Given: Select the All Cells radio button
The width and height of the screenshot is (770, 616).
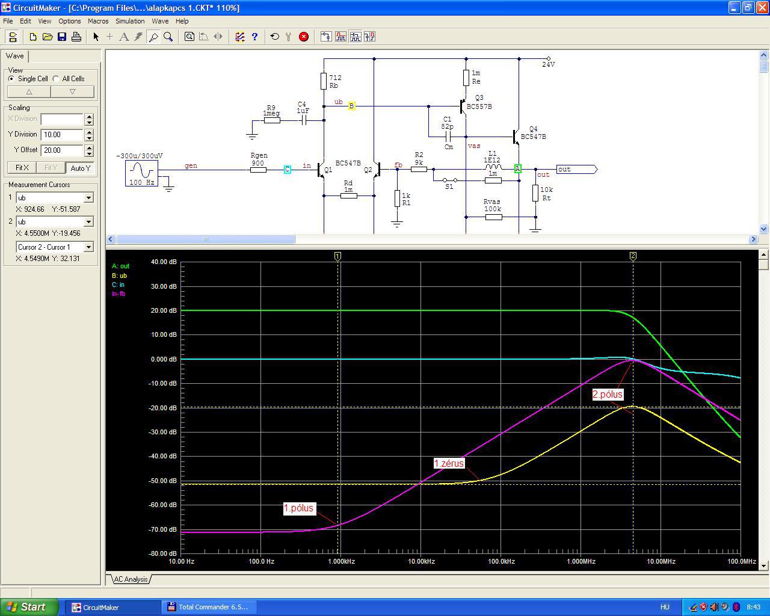Looking at the screenshot, I should pos(56,79).
